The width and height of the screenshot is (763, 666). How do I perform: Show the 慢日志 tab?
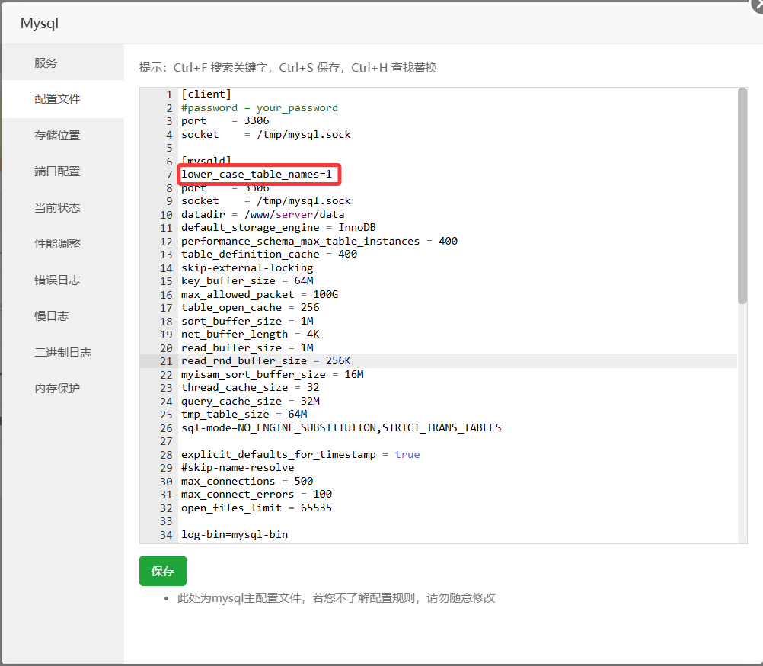pyautogui.click(x=51, y=316)
